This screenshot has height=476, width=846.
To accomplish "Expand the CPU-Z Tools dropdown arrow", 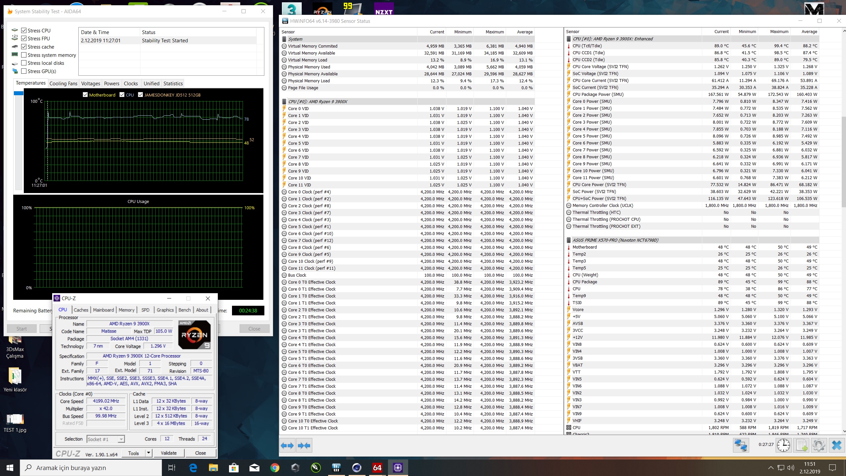I will [149, 453].
